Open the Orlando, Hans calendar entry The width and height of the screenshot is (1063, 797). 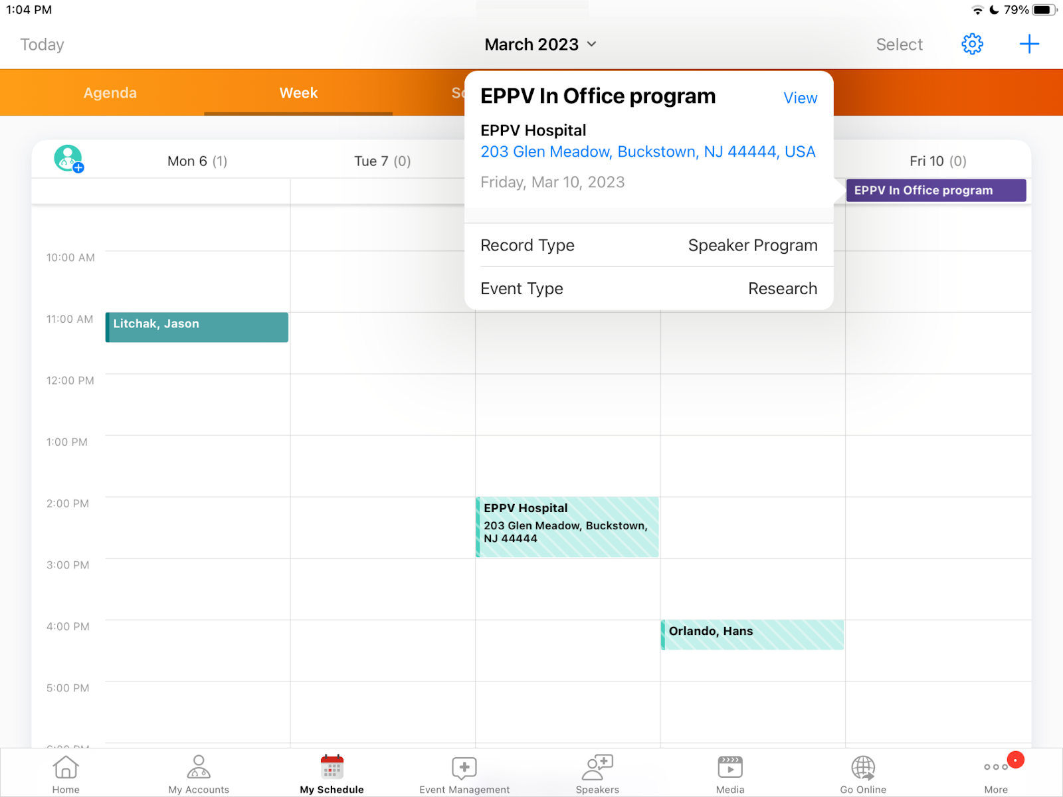[x=752, y=634]
